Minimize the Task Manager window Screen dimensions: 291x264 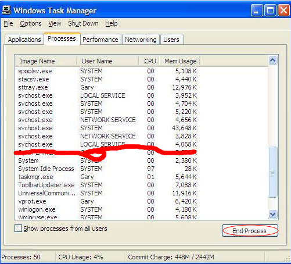[257, 10]
